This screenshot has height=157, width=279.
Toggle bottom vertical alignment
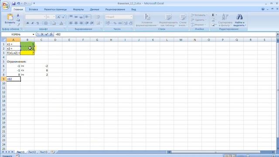click(x=81, y=17)
